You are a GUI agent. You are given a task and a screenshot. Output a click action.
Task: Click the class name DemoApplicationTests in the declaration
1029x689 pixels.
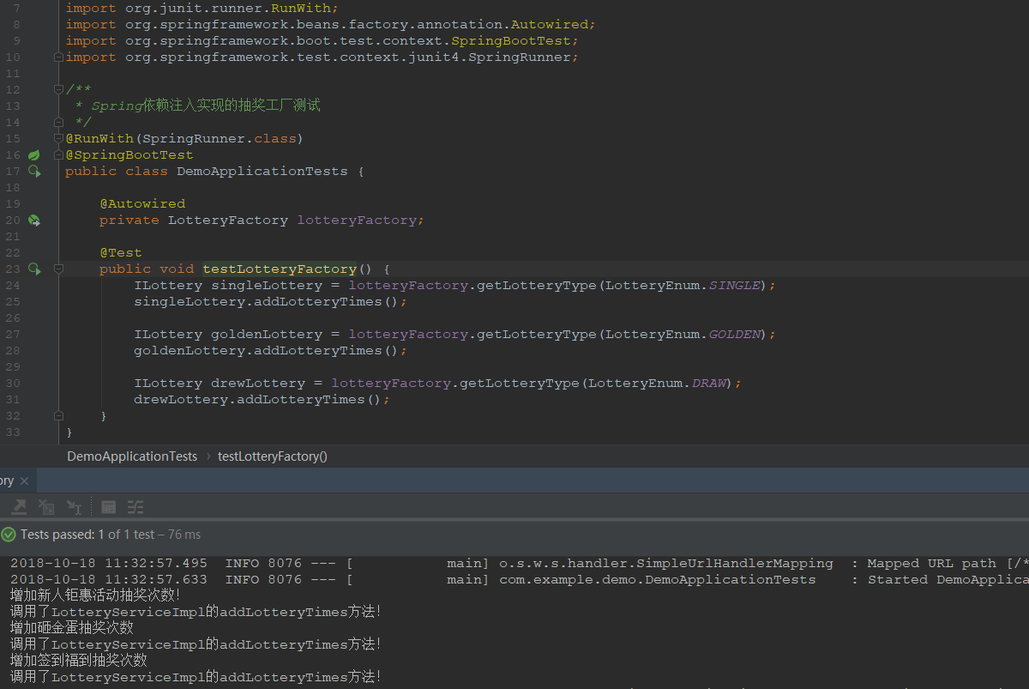click(x=262, y=172)
